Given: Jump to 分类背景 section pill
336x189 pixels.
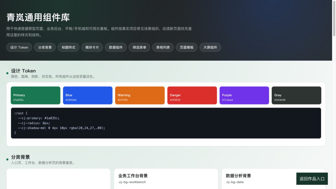Looking at the screenshot, I should pos(45,47).
